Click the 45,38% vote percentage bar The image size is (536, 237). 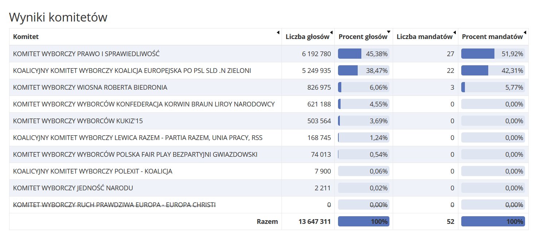click(x=364, y=54)
